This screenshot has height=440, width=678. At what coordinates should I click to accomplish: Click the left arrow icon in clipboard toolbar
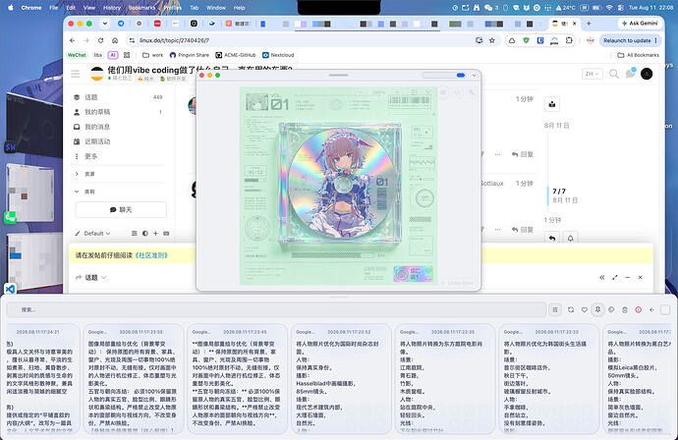pos(651,310)
